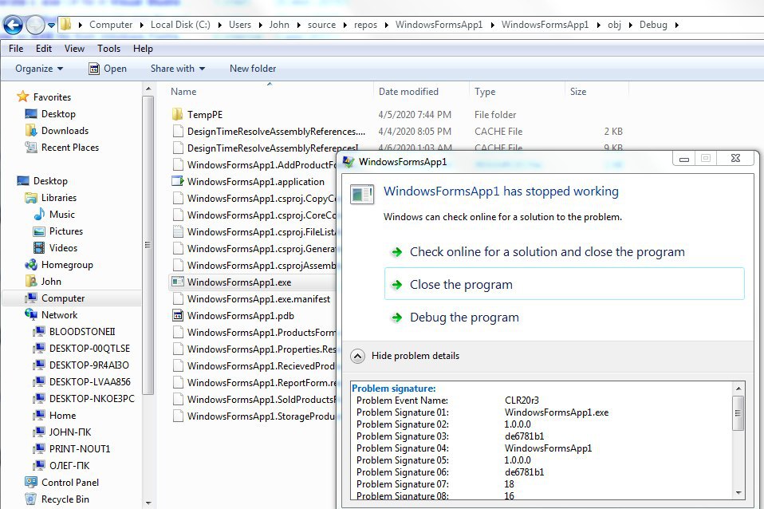Select the Computer icon in navigation pane

coord(30,298)
